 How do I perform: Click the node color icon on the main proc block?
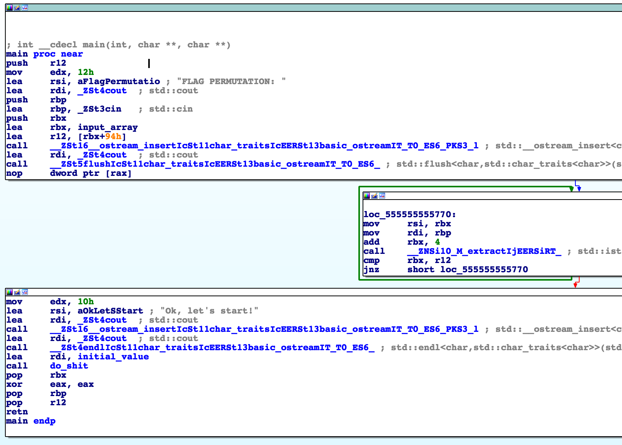point(9,8)
